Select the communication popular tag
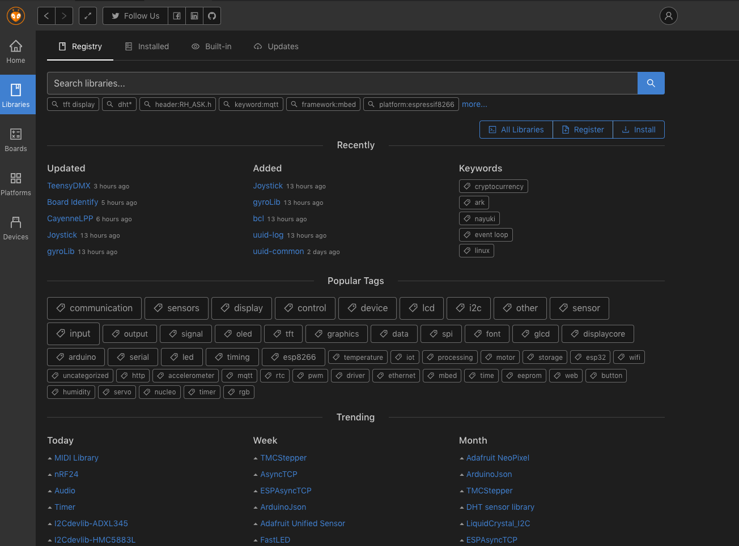The width and height of the screenshot is (739, 546). [x=94, y=308]
